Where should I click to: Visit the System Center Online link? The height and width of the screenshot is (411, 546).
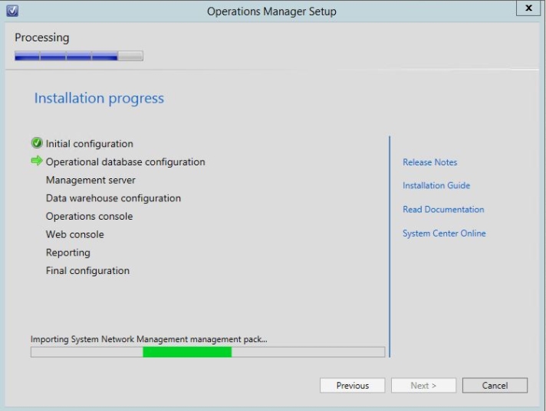coord(443,233)
